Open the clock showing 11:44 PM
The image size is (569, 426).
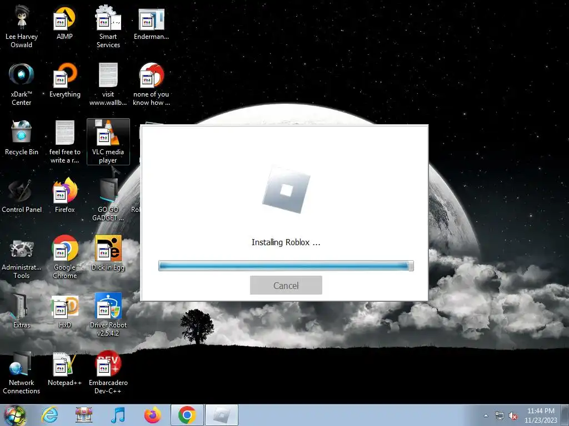point(541,415)
